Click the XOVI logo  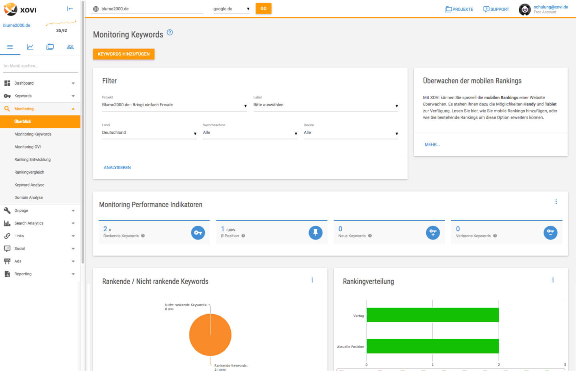tap(20, 9)
